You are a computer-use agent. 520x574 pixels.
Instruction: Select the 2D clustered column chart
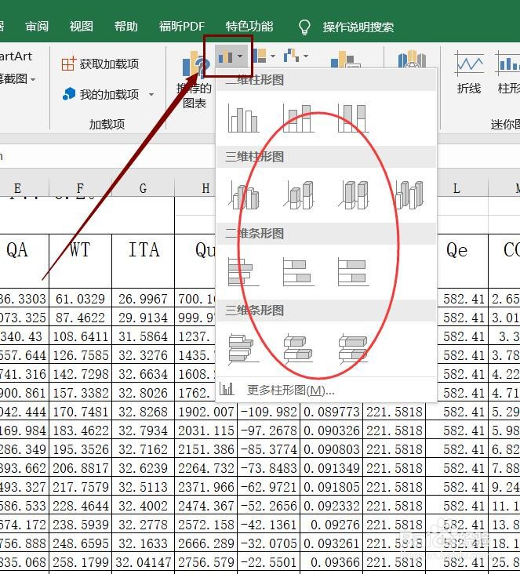243,118
